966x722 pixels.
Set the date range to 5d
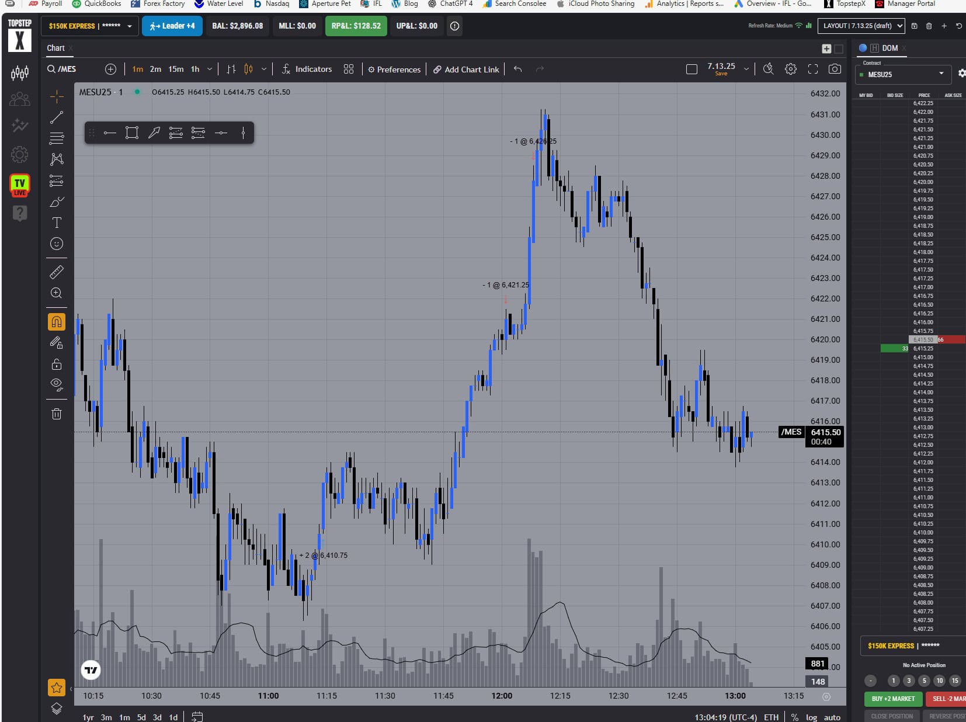(141, 717)
